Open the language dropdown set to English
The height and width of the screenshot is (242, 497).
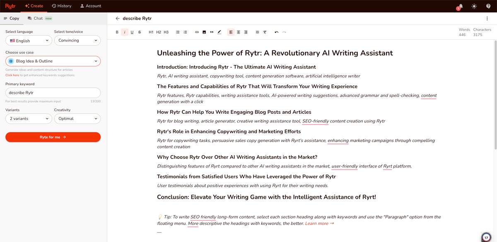(x=29, y=41)
